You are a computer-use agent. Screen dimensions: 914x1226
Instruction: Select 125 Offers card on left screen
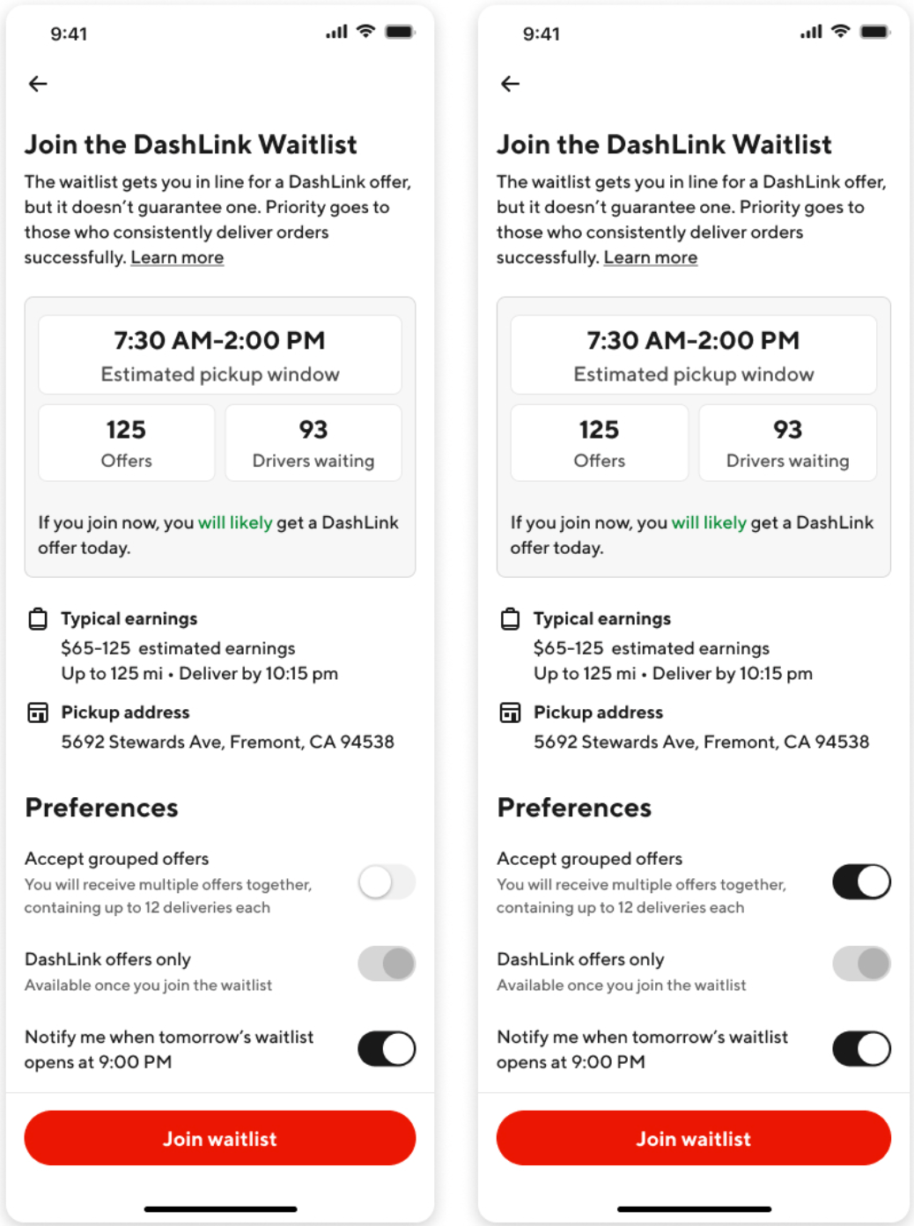[127, 443]
